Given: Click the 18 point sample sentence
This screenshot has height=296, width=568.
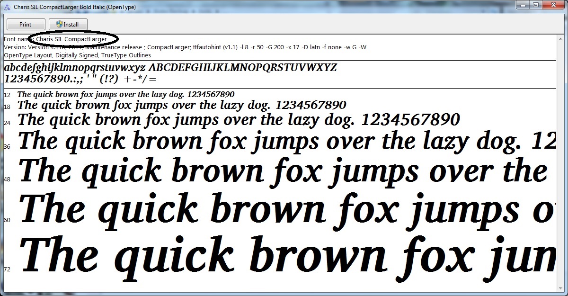Looking at the screenshot, I should [182, 105].
